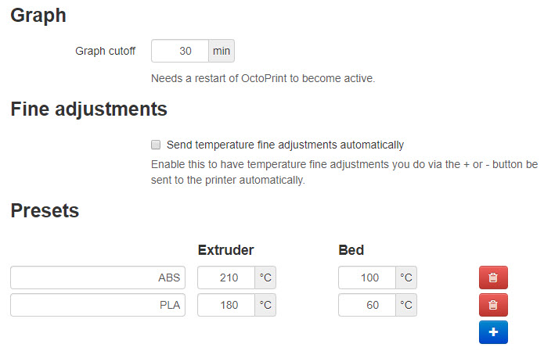The height and width of the screenshot is (351, 544).
Task: Click the °C unit beside ABS extruder
Action: [x=265, y=278]
